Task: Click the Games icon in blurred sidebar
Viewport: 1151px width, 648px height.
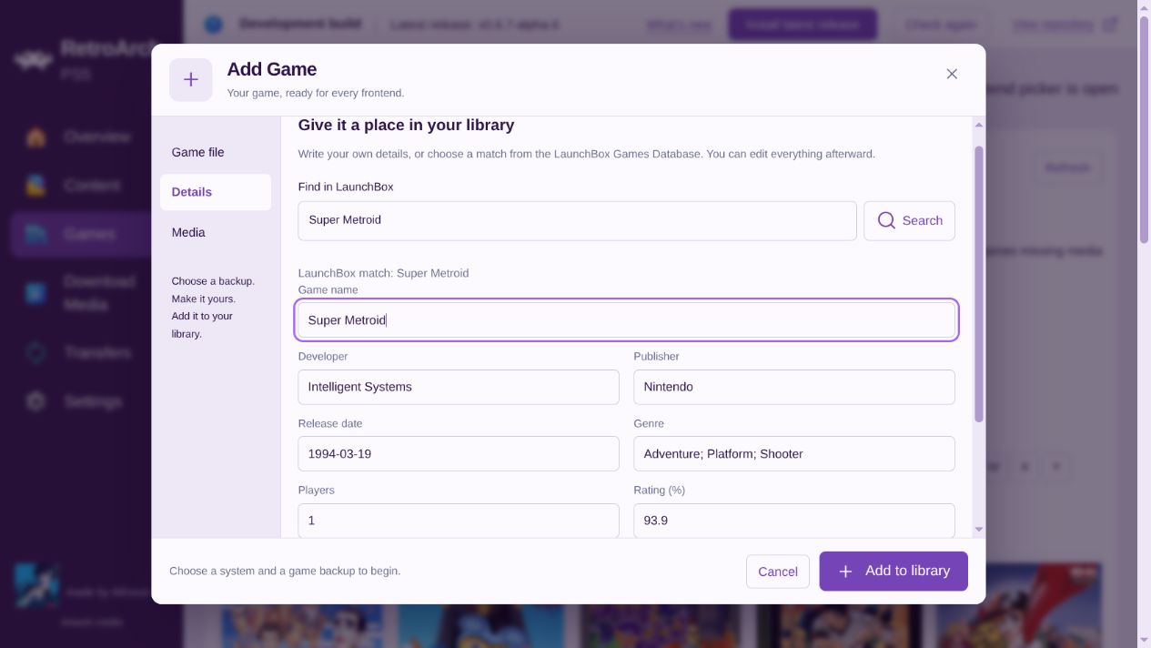Action: [35, 235]
